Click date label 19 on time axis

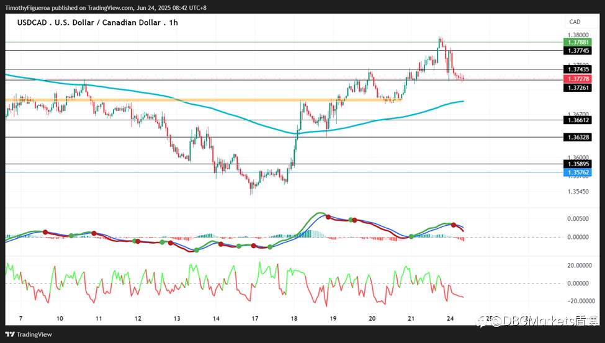(333, 319)
